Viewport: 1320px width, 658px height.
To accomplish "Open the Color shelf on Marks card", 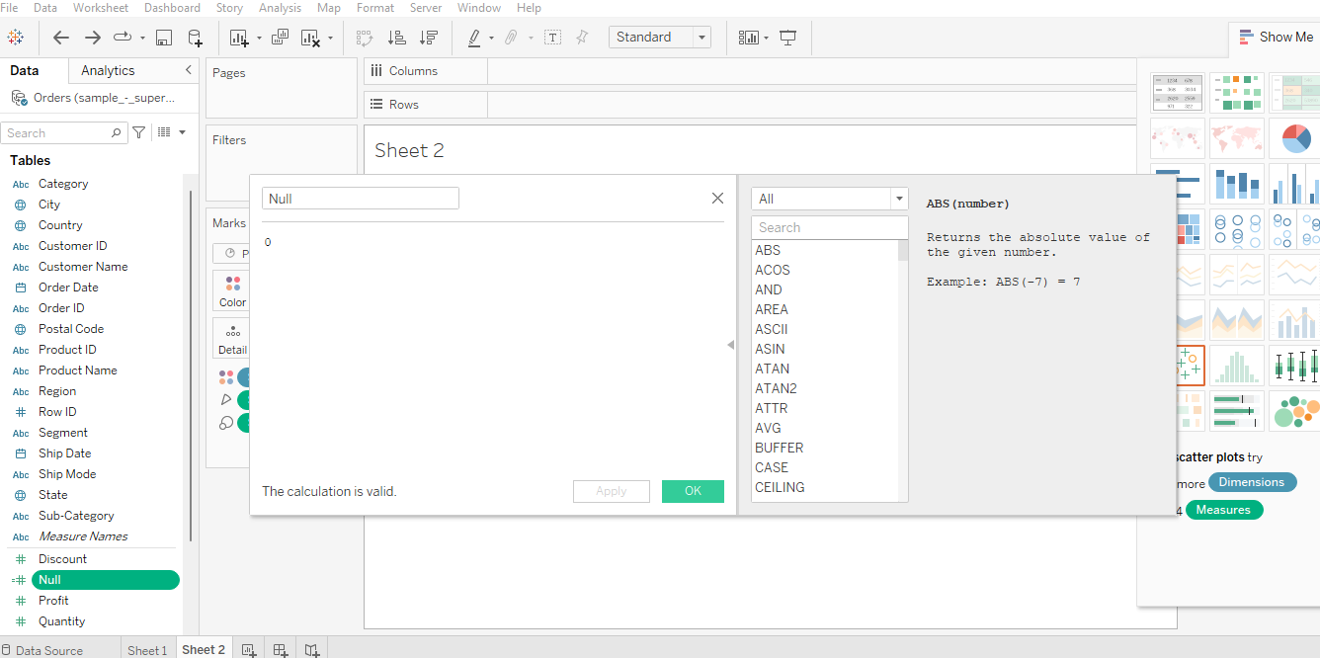I will (231, 289).
